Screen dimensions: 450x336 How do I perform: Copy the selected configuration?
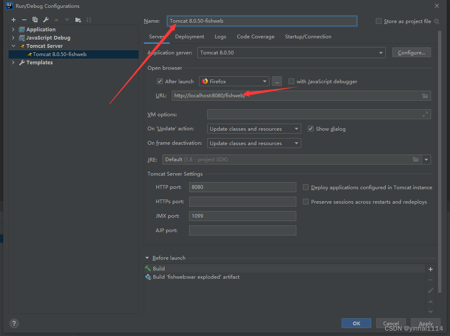tap(35, 20)
